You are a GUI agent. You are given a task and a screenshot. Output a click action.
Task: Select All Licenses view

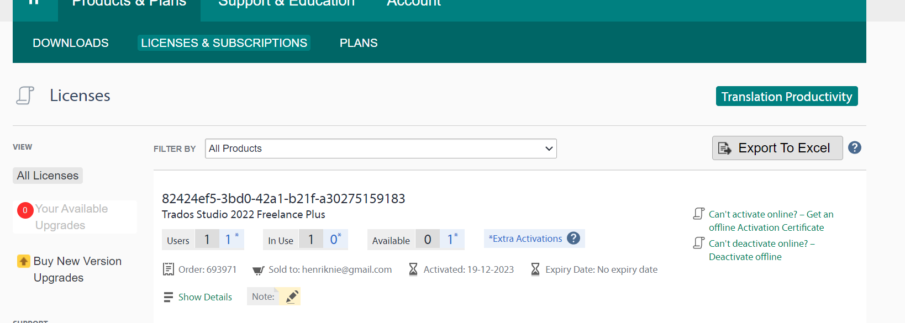pyautogui.click(x=48, y=176)
